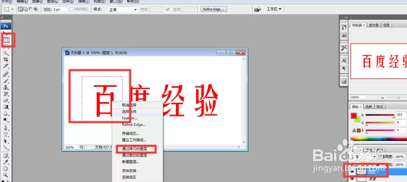Open the 工作区 workspace dropdown
The image size is (407, 182).
click(x=274, y=9)
